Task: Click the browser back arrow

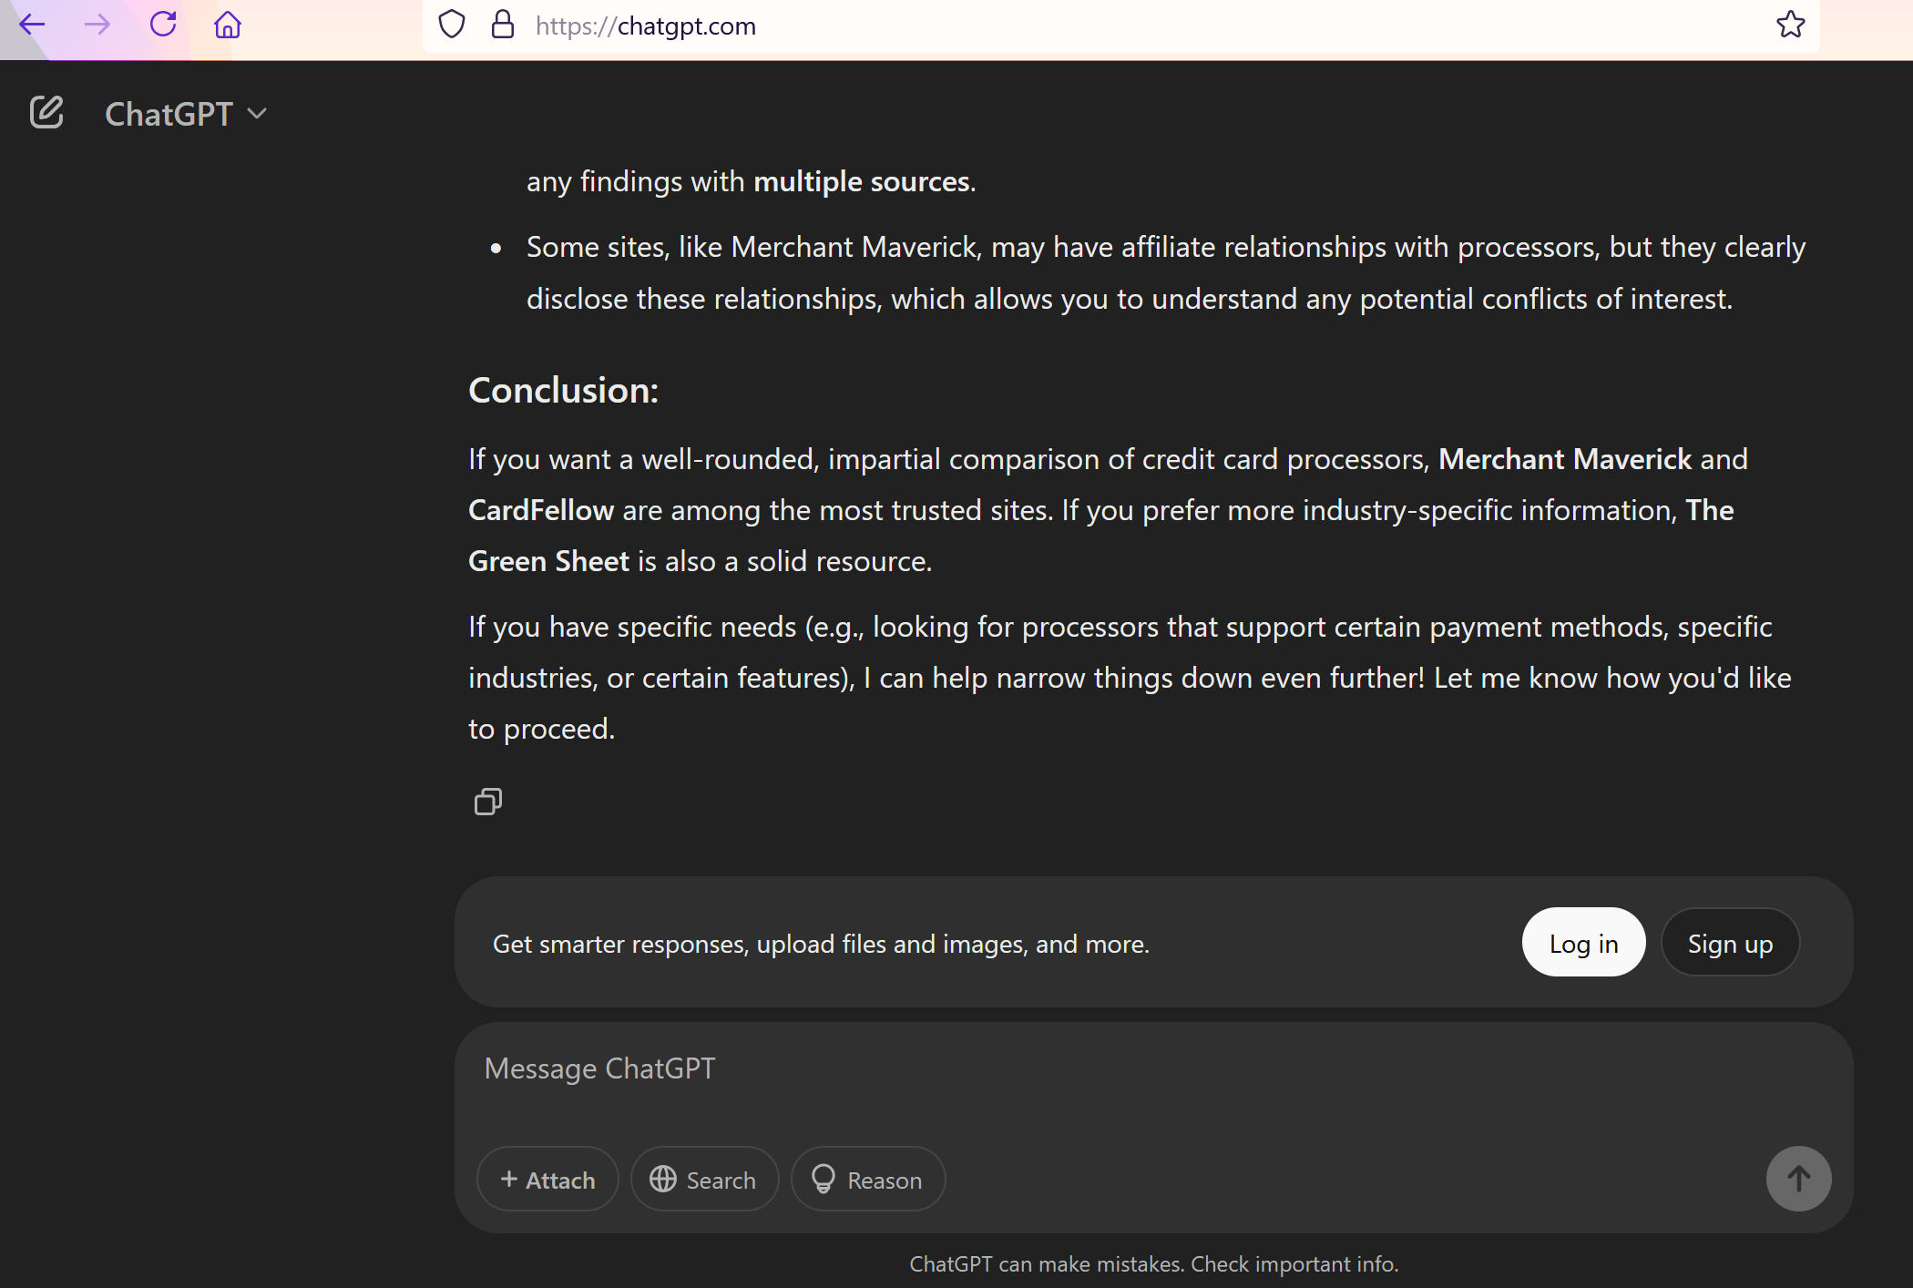Action: (33, 25)
